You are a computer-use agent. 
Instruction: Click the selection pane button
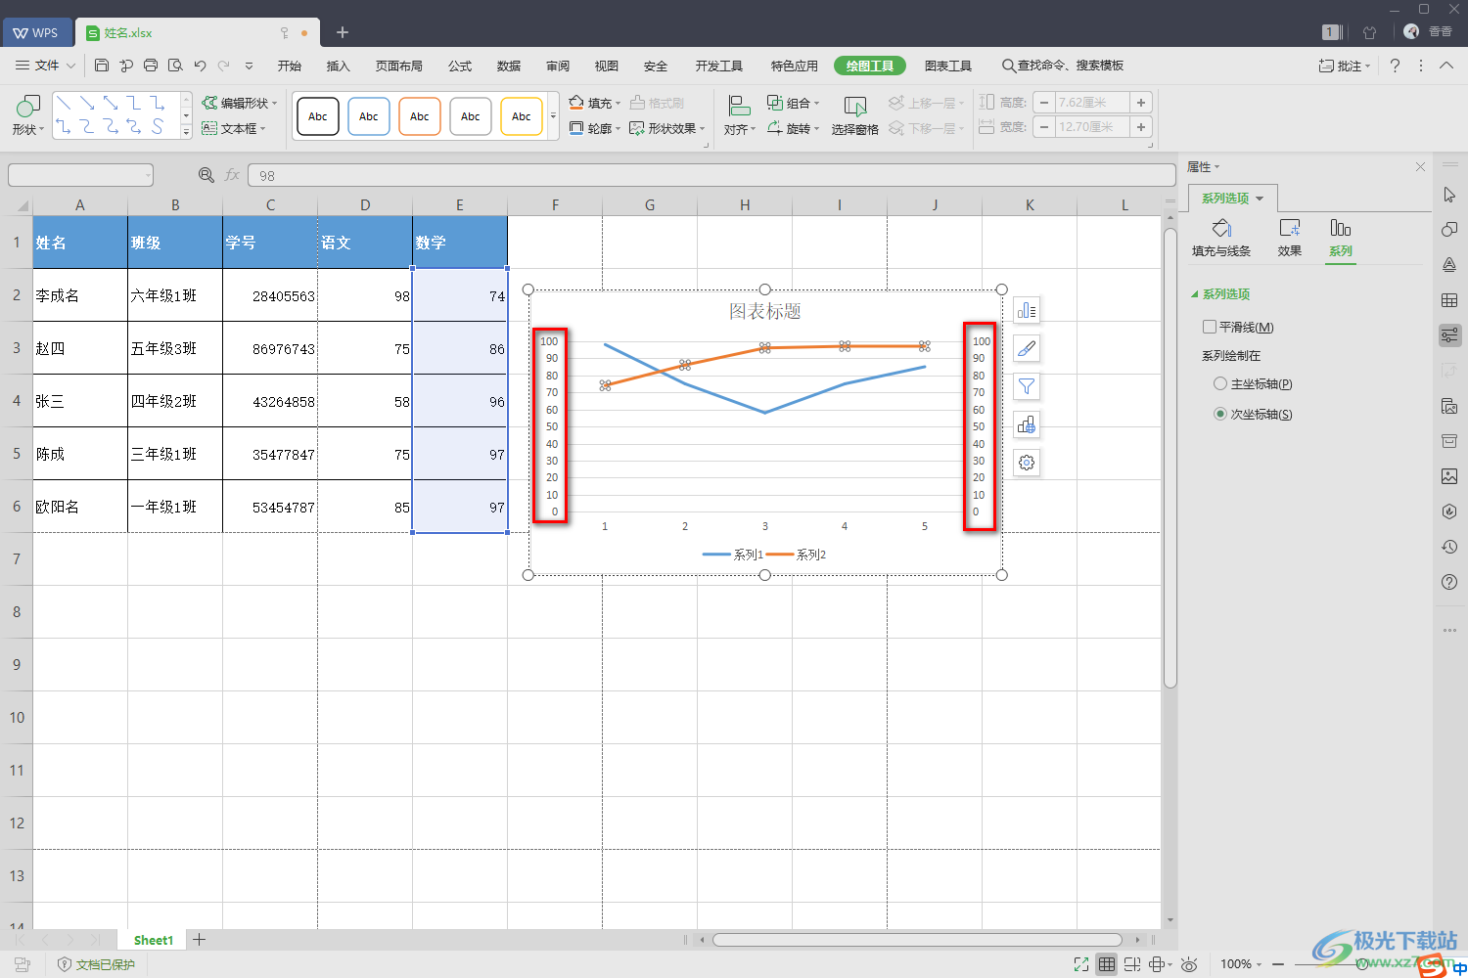tap(855, 114)
